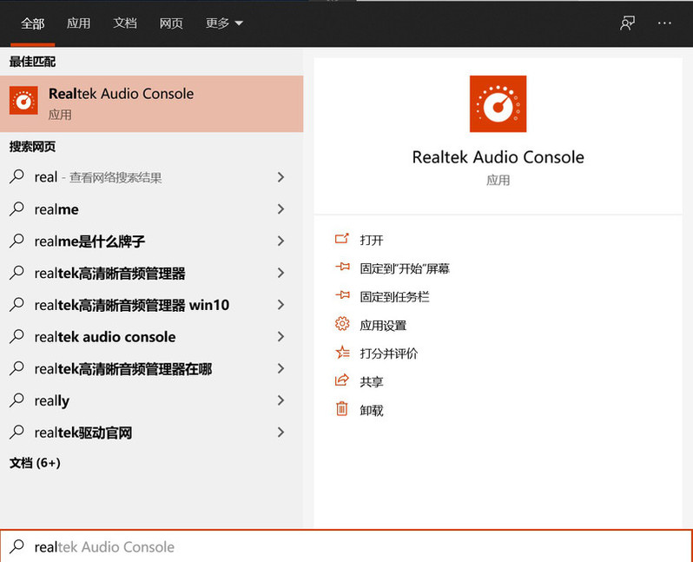This screenshot has height=562, width=693.
Task: Click the trash icon next to 卸载
Action: pyautogui.click(x=342, y=409)
